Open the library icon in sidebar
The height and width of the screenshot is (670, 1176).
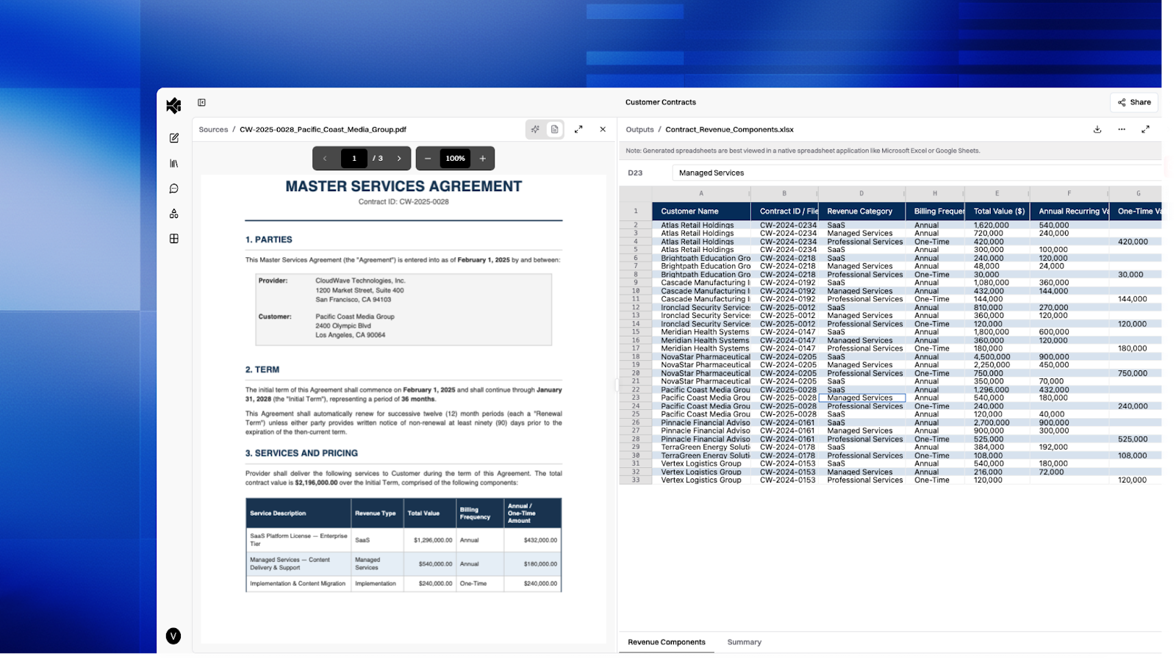point(174,164)
